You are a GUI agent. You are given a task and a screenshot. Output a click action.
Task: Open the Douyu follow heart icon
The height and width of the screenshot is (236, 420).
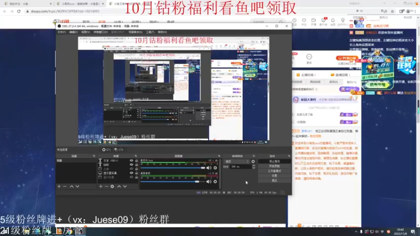(x=304, y=20)
